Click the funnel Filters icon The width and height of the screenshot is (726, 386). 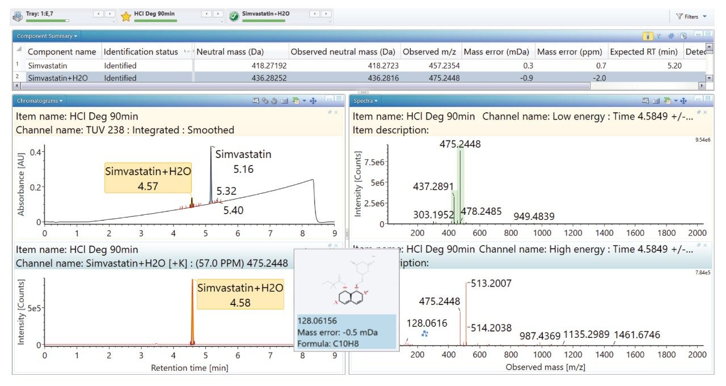pyautogui.click(x=679, y=16)
